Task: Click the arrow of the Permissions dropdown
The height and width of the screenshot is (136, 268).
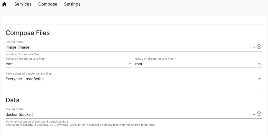Action: pos(259,79)
